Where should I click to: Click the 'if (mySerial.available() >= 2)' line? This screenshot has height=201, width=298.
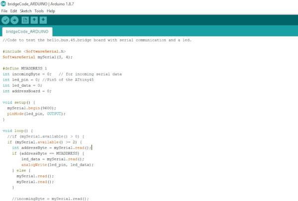(x=45, y=142)
